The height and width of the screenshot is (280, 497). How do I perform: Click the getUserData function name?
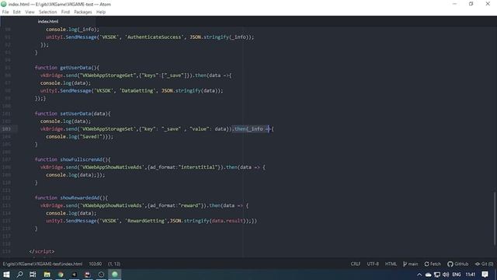tap(75, 68)
